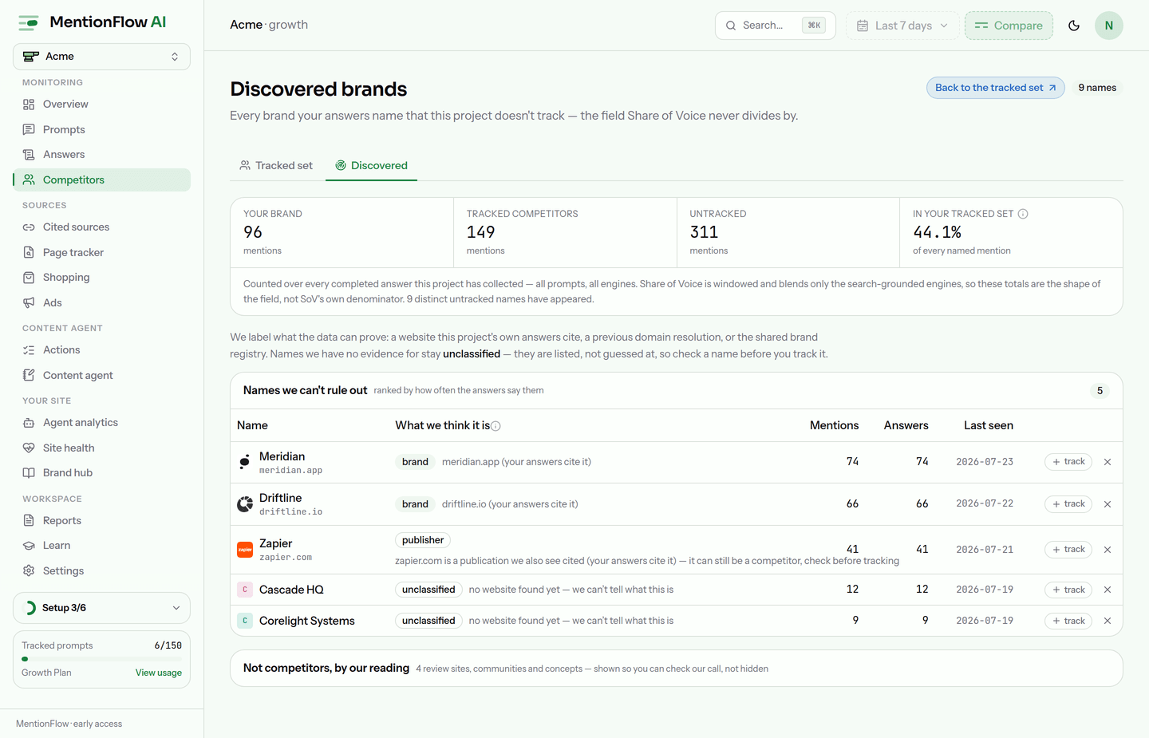Click the Brand hub book icon
This screenshot has height=738, width=1149.
tap(29, 473)
